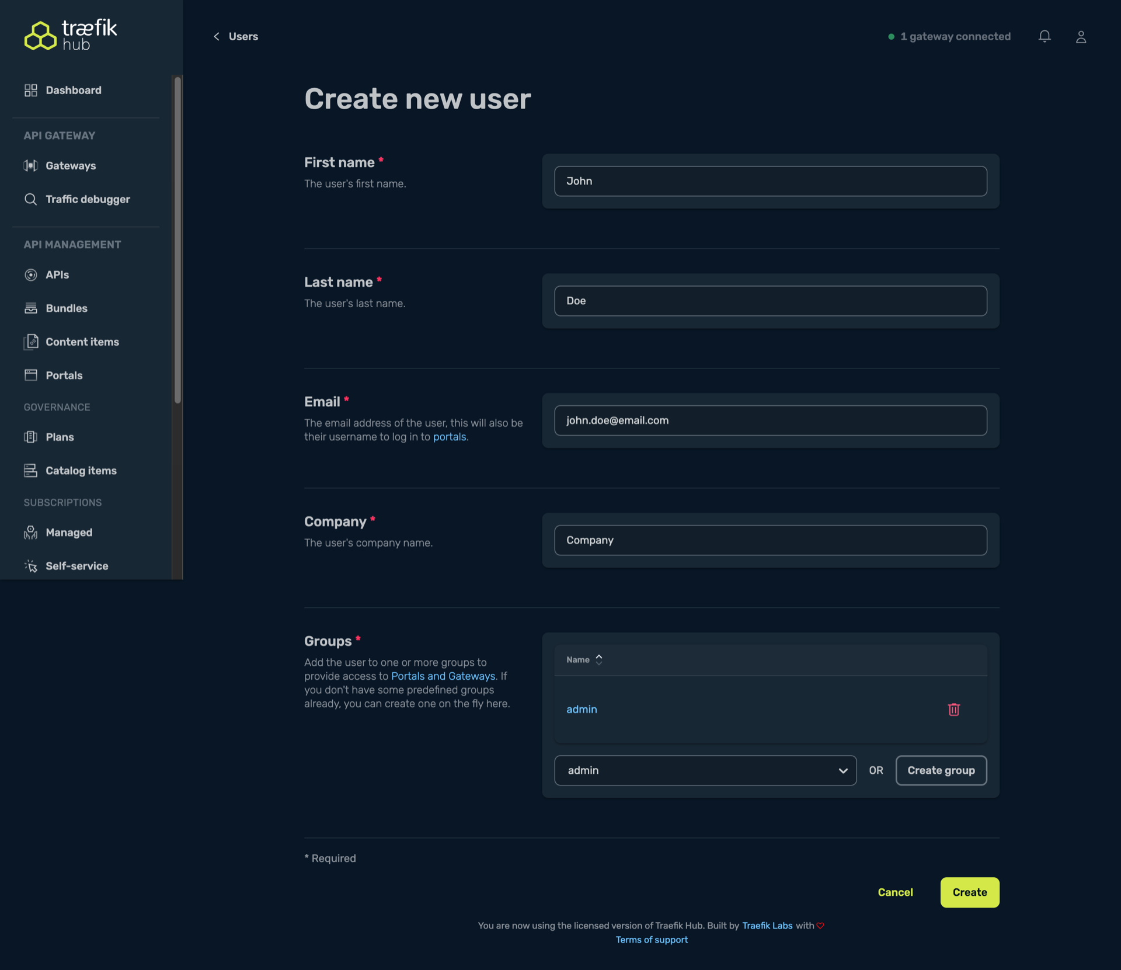Follow the portals link in Email description
1121x970 pixels.
click(450, 437)
